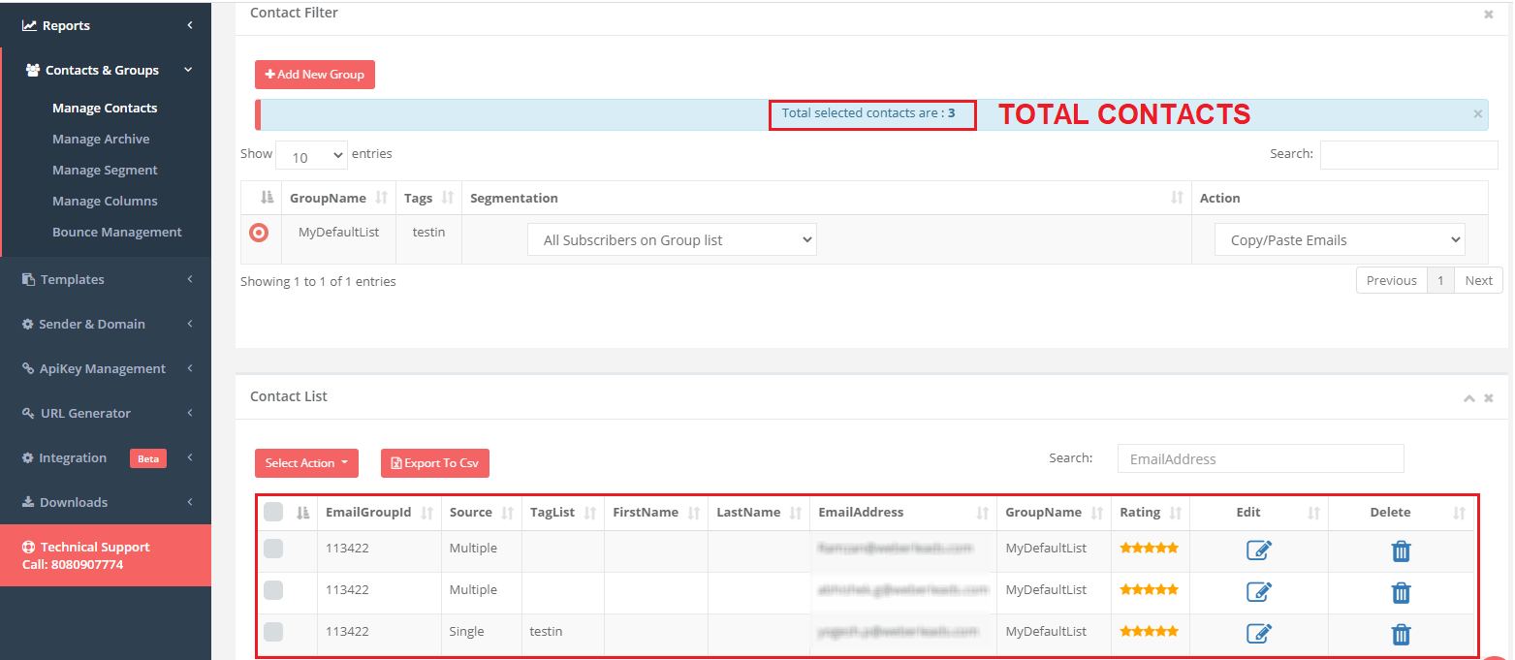Tick the select-all checkbox in contact list header
This screenshot has width=1515, height=660.
pyautogui.click(x=273, y=512)
